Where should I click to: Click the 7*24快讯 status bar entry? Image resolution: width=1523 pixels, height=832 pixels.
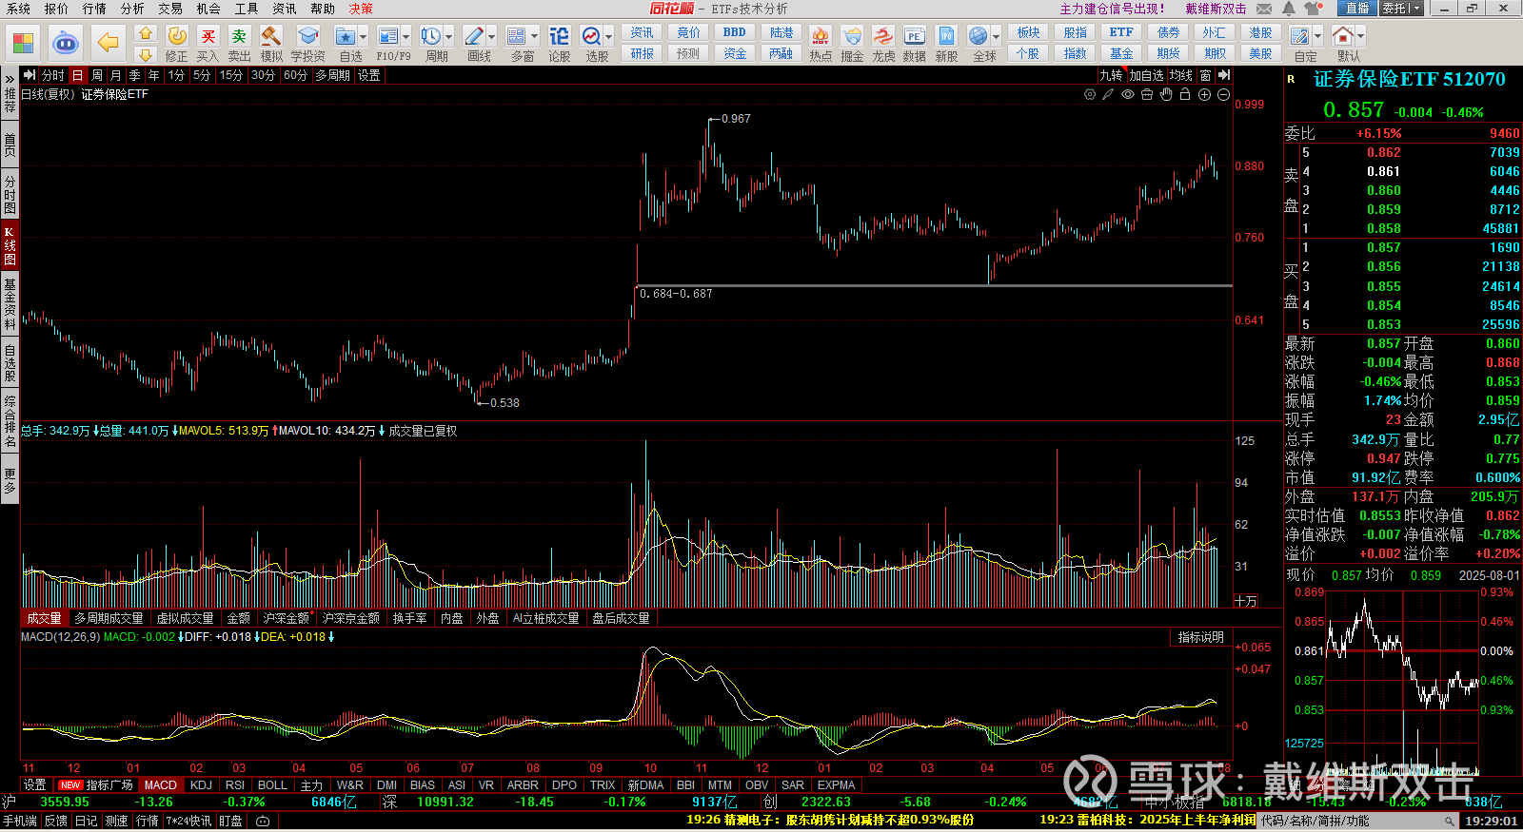point(188,821)
